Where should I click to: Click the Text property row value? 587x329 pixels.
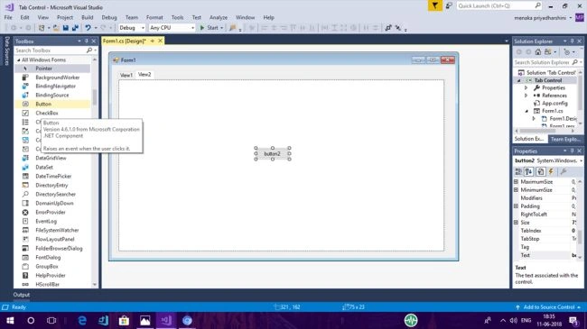pos(573,255)
